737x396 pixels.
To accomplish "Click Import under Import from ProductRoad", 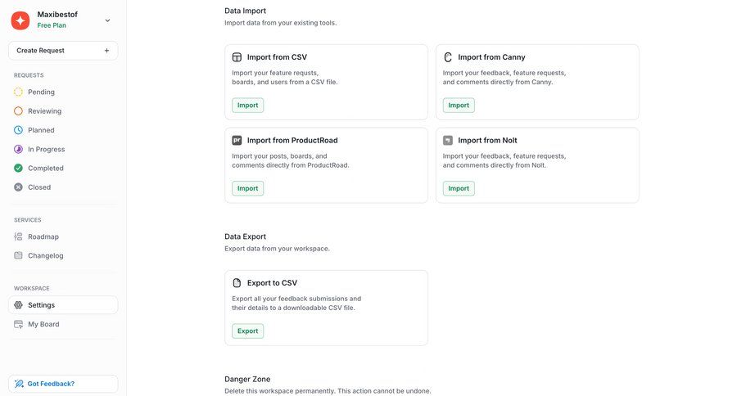I will pos(247,188).
